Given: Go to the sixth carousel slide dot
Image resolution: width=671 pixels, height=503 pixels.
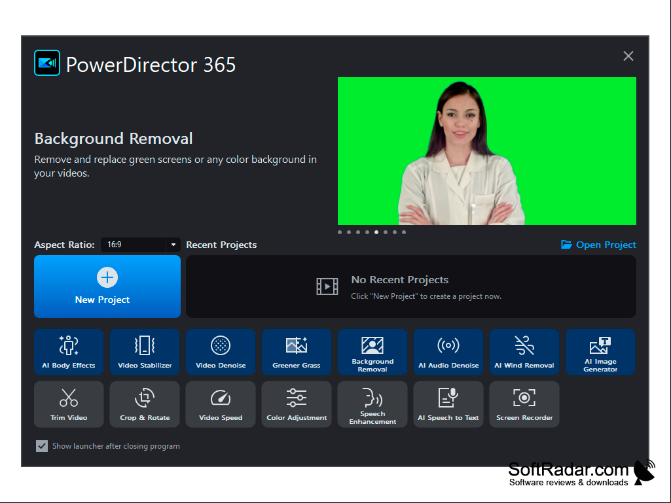Looking at the screenshot, I should pyautogui.click(x=386, y=232).
